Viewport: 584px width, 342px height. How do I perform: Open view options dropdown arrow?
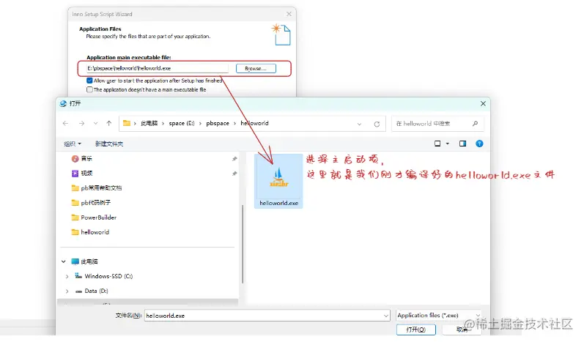448,144
